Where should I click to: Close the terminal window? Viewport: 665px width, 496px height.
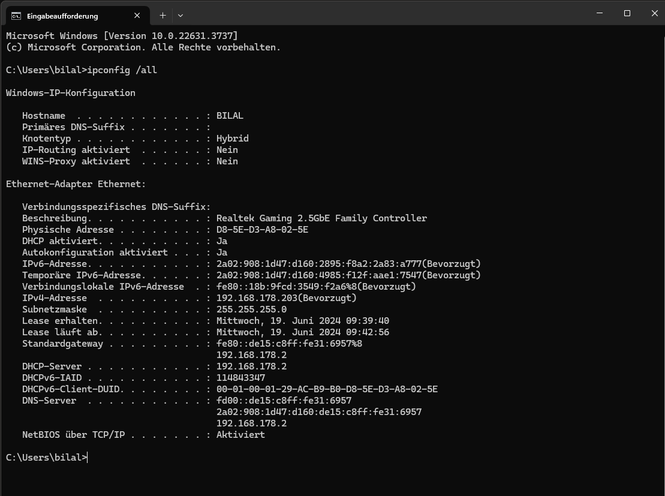(x=654, y=13)
